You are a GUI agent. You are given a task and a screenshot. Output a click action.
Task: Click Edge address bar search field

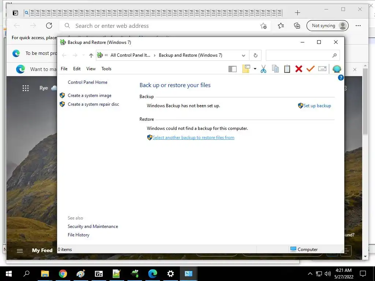coord(165,26)
